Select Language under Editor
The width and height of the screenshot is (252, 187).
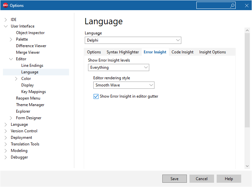(30, 72)
